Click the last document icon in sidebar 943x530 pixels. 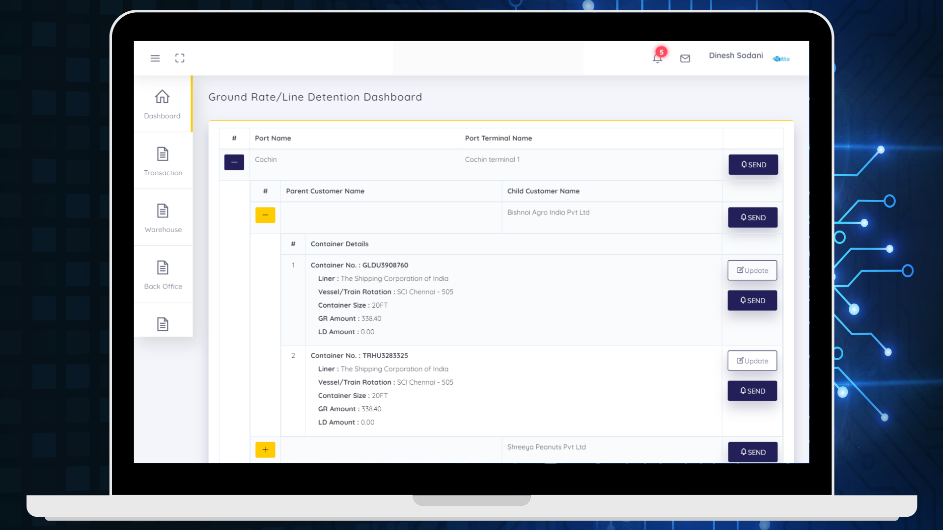pyautogui.click(x=163, y=324)
